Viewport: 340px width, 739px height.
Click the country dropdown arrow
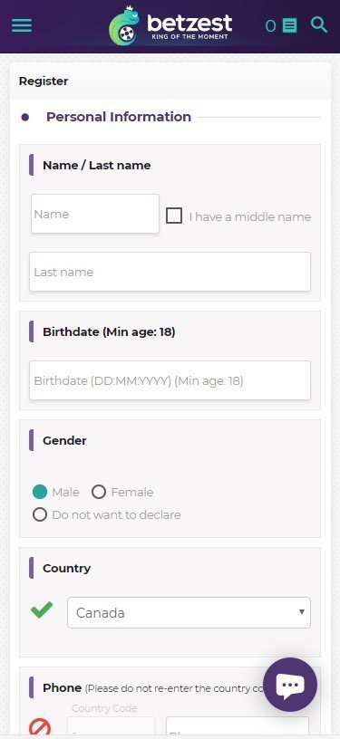coord(302,612)
